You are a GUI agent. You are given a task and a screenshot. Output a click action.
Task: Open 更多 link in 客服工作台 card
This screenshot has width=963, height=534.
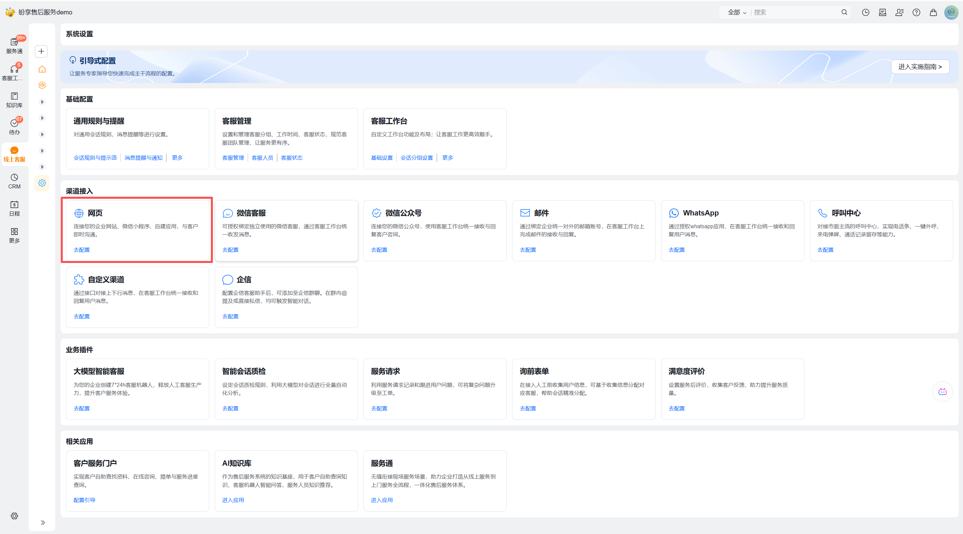click(x=448, y=158)
